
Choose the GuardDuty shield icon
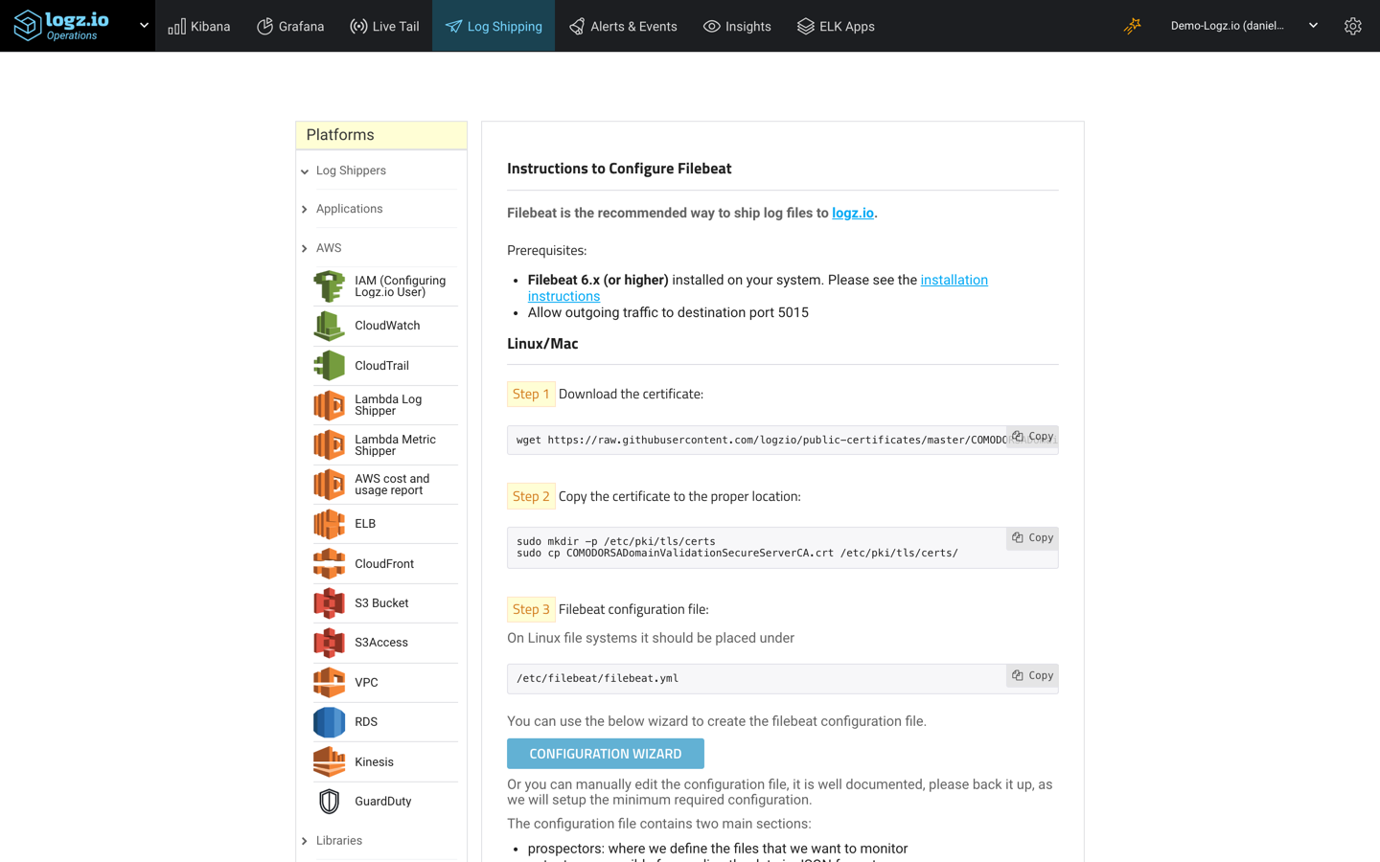tap(329, 802)
